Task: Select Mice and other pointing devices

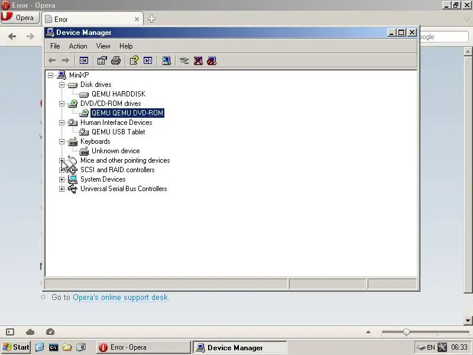Action: pos(125,160)
